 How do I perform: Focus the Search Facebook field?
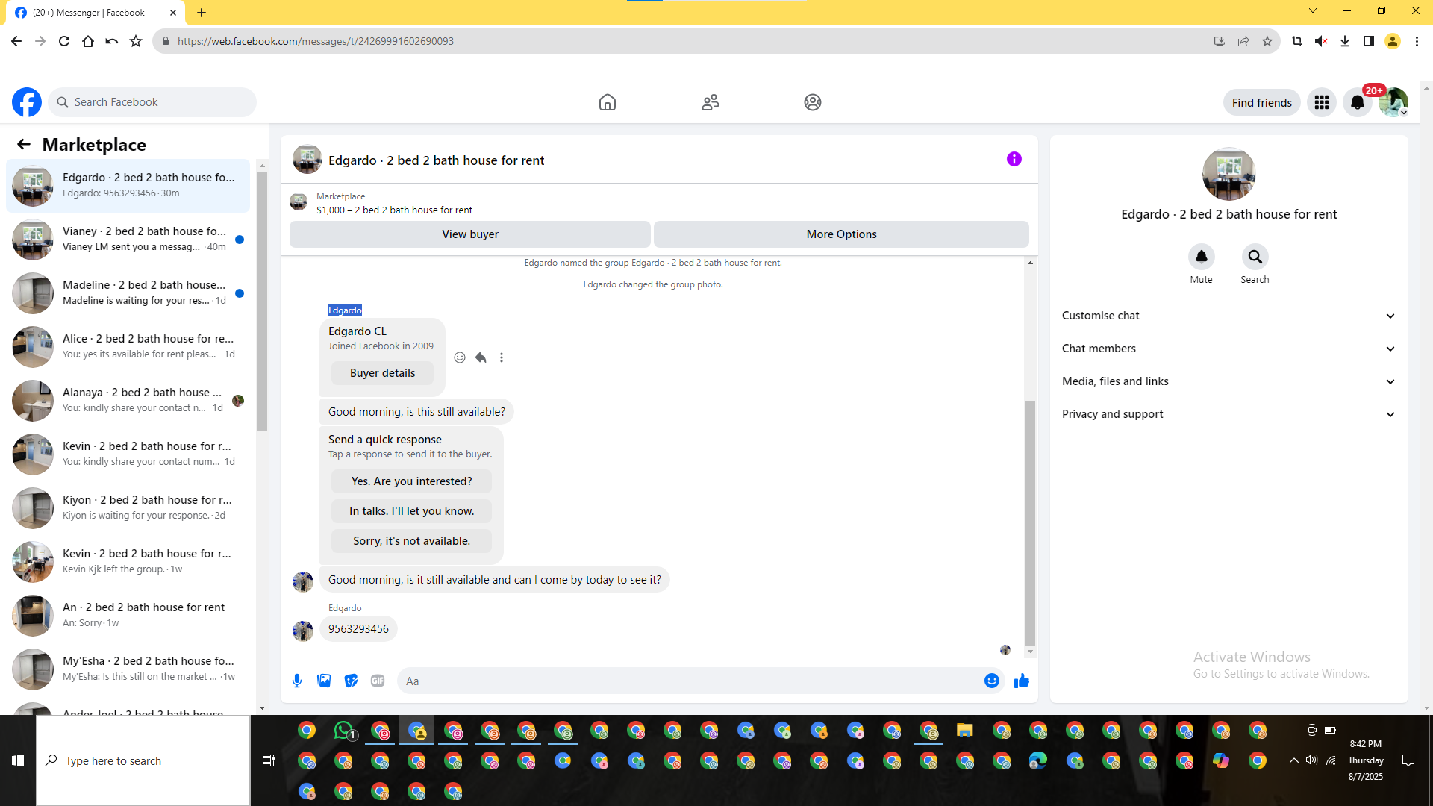click(152, 102)
